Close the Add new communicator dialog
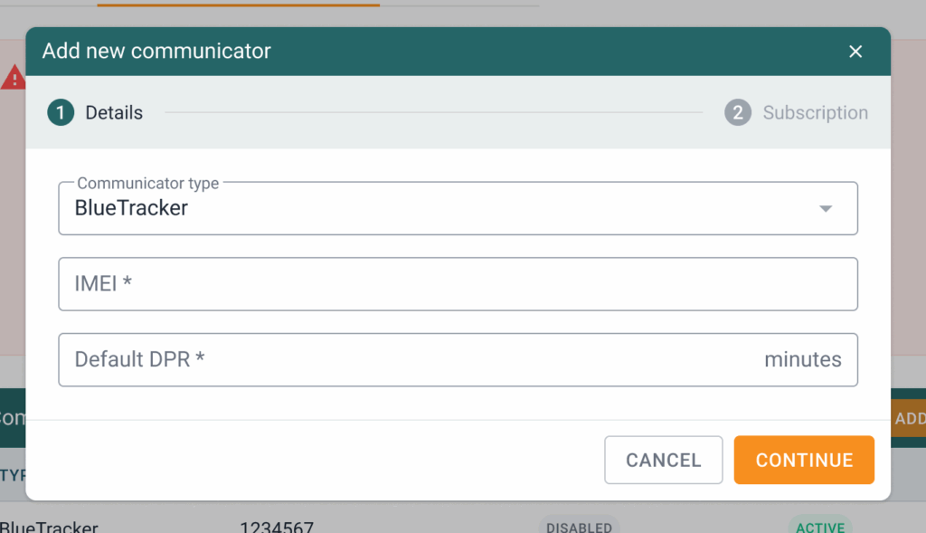The image size is (926, 533). (855, 52)
